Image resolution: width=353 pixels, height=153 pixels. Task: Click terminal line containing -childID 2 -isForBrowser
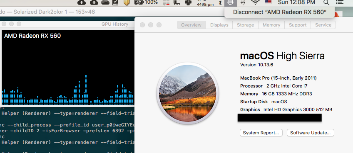click(67, 131)
